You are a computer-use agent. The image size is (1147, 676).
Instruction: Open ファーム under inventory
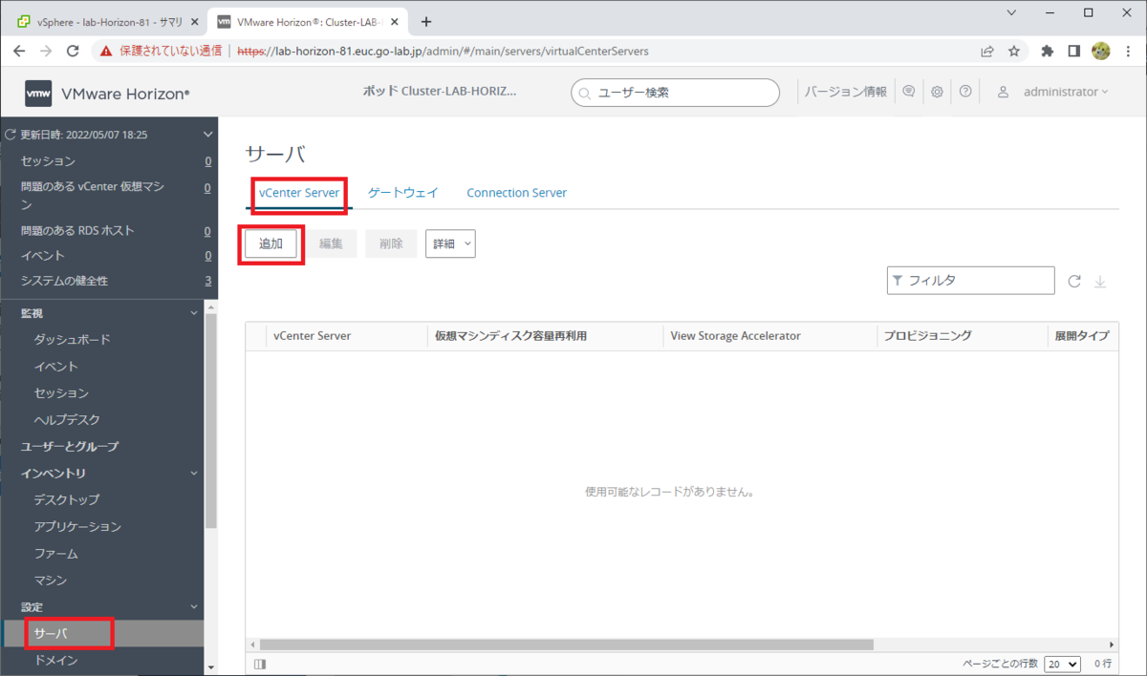point(56,553)
